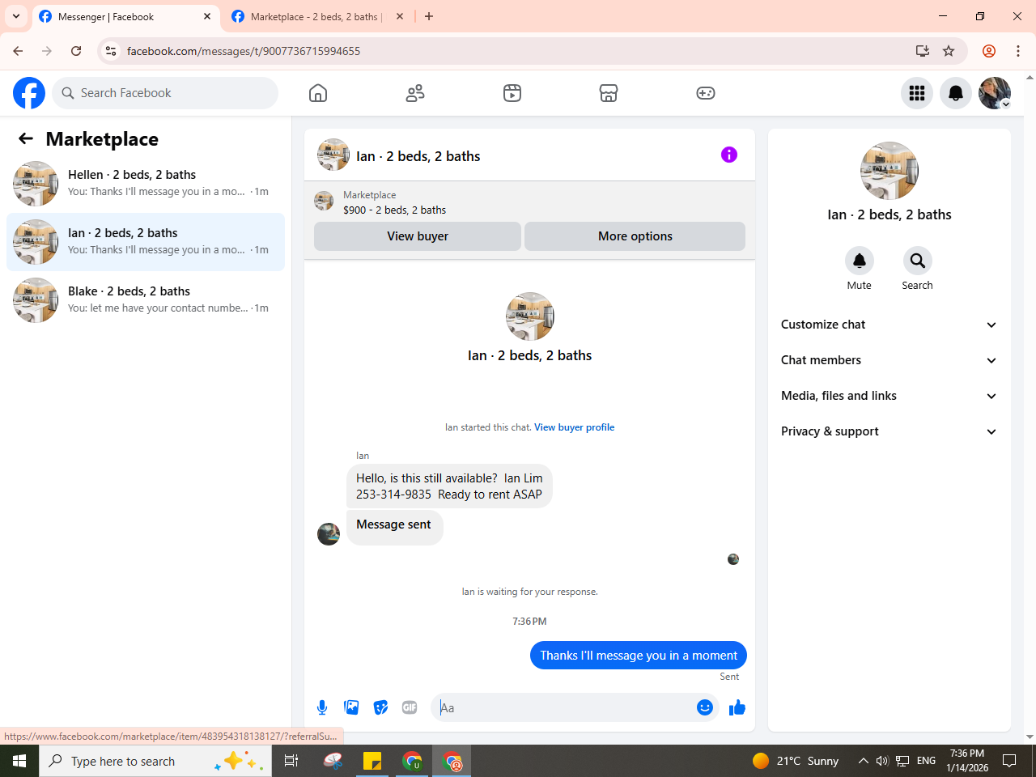This screenshot has width=1036, height=777.
Task: Open the Friends icon in top navigation
Action: [x=415, y=93]
